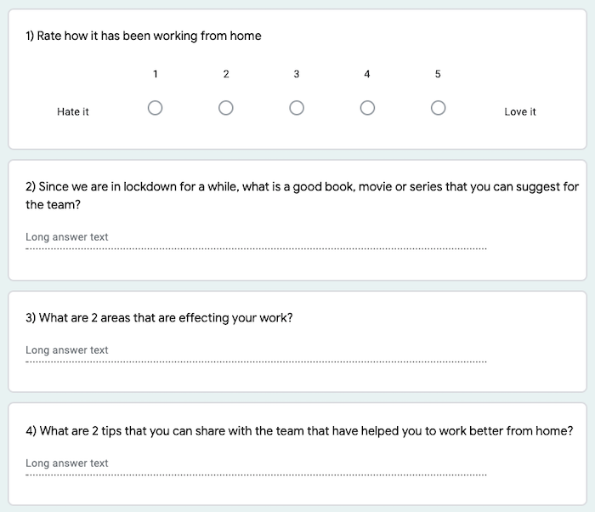Select the lockdown book suggestion question text
The width and height of the screenshot is (595, 512).
coord(302,196)
